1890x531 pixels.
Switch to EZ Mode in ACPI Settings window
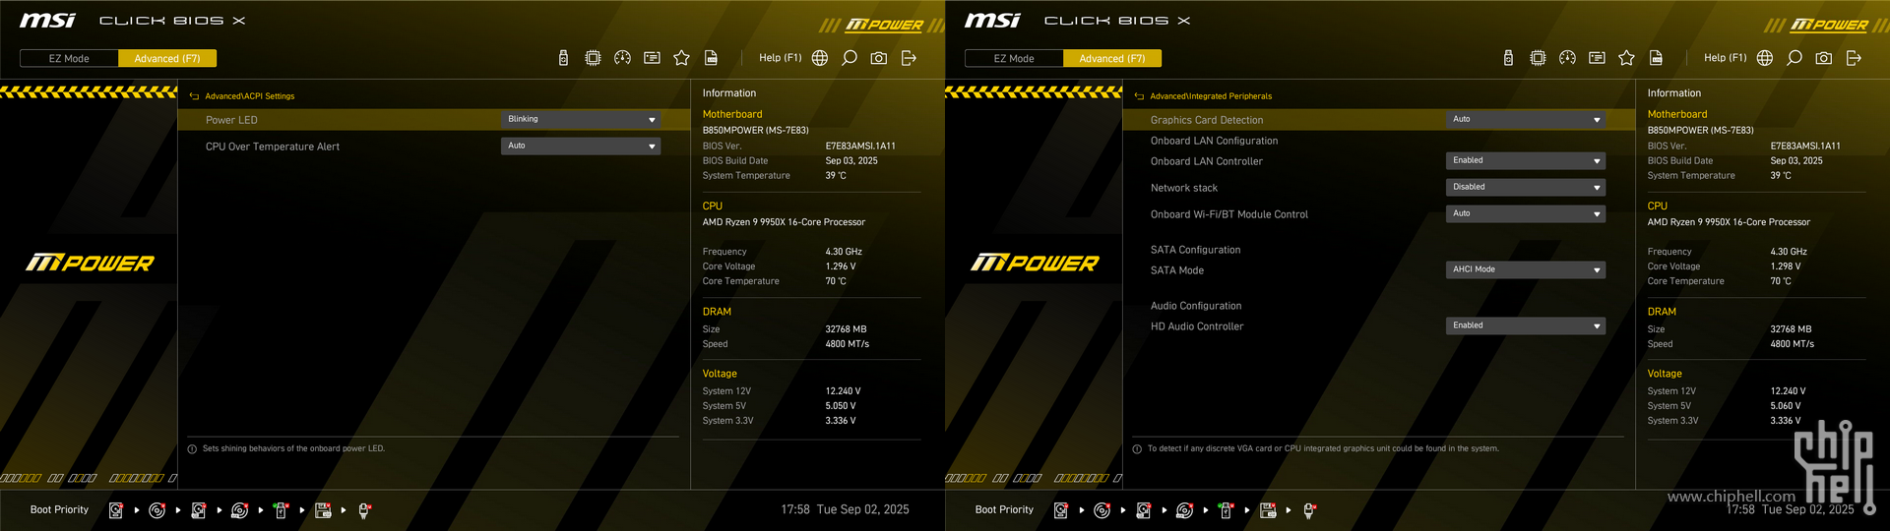tap(69, 59)
